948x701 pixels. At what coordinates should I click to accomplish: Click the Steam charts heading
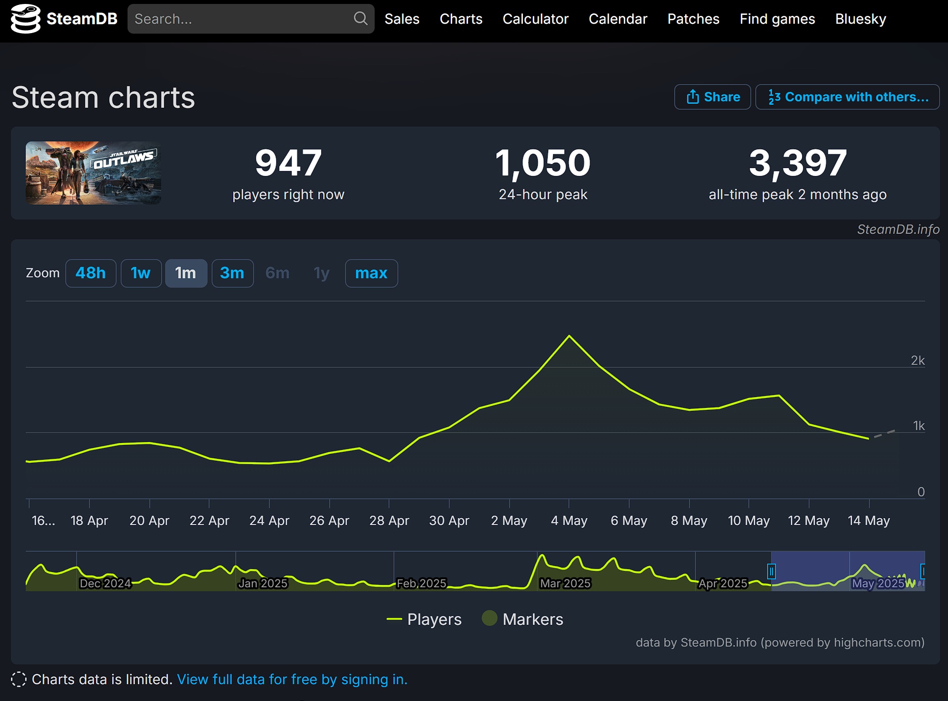click(x=103, y=97)
